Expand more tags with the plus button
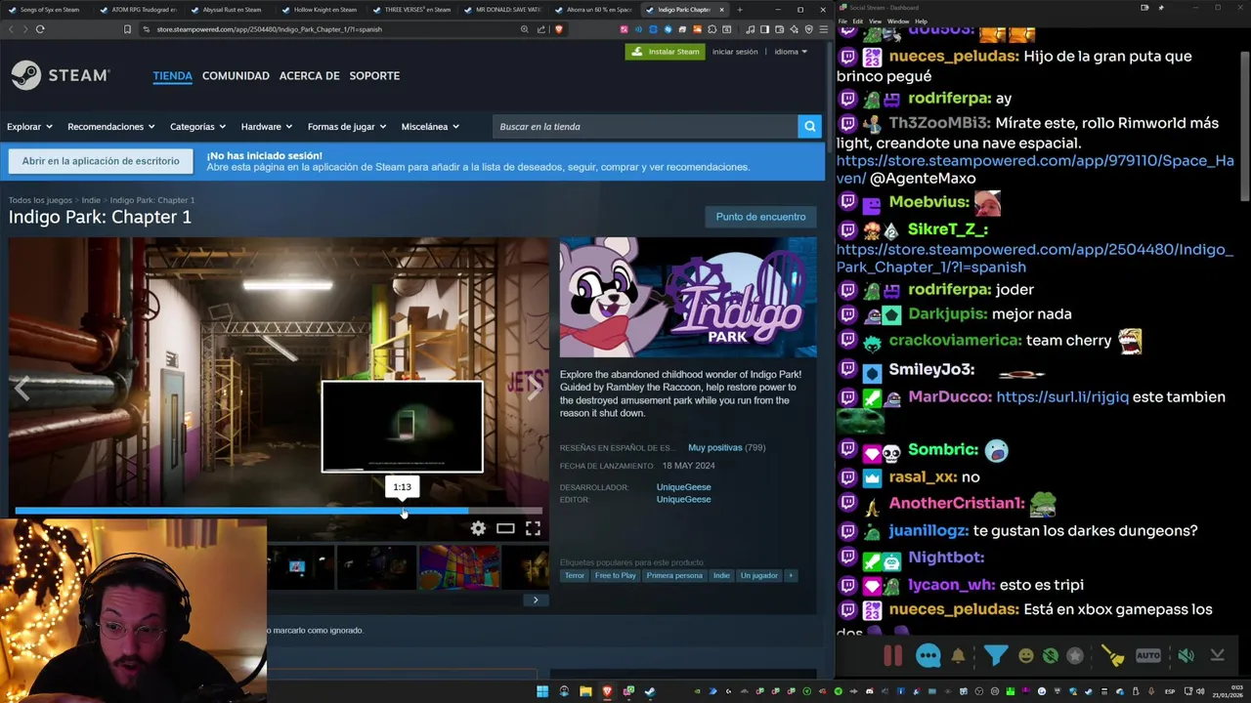 coord(791,575)
